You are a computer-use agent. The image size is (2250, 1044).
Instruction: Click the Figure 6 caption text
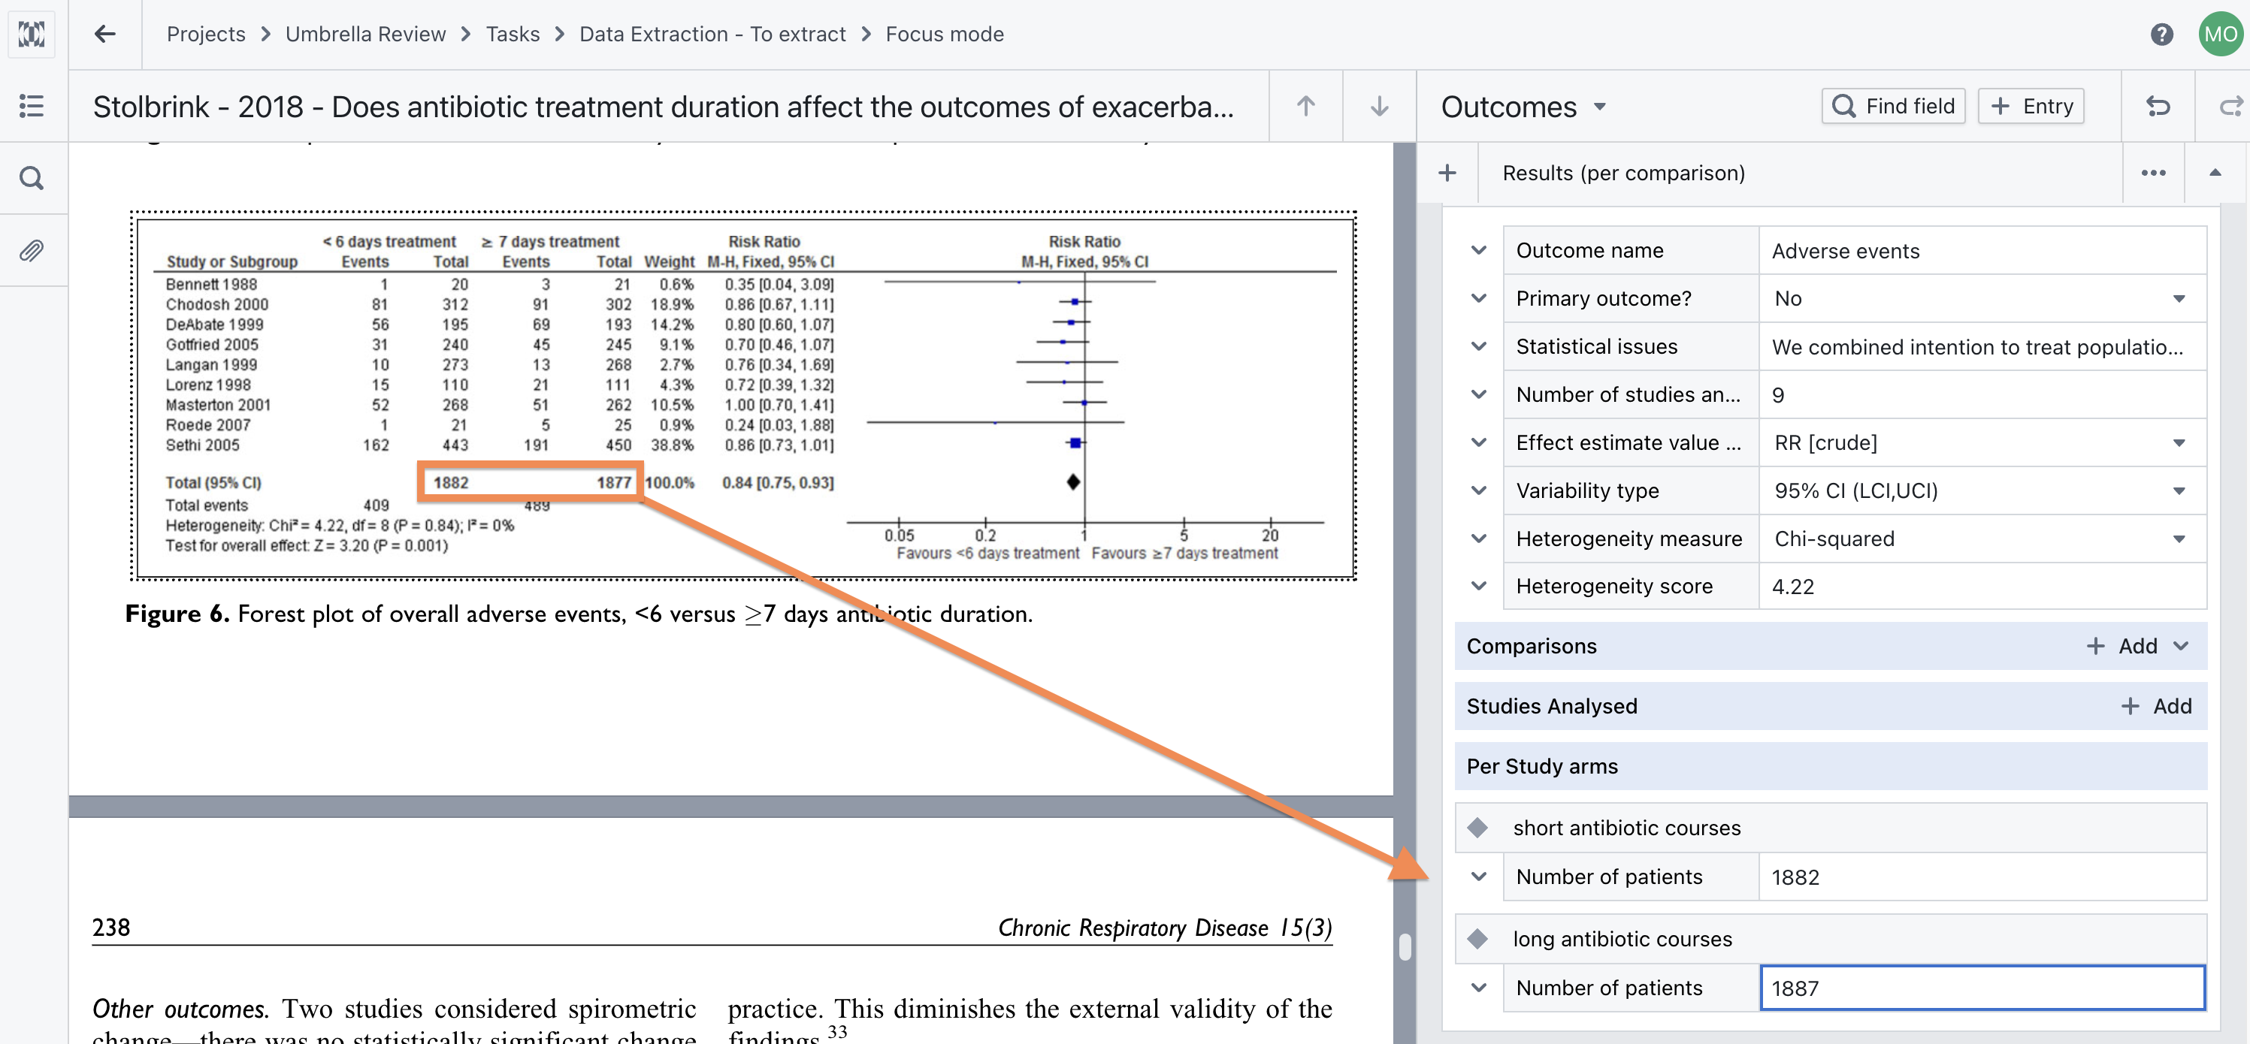(x=578, y=614)
